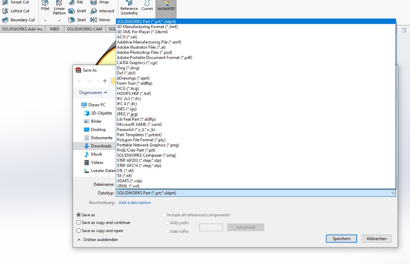Select the Save as radio button
The image size is (410, 264).
79,215
